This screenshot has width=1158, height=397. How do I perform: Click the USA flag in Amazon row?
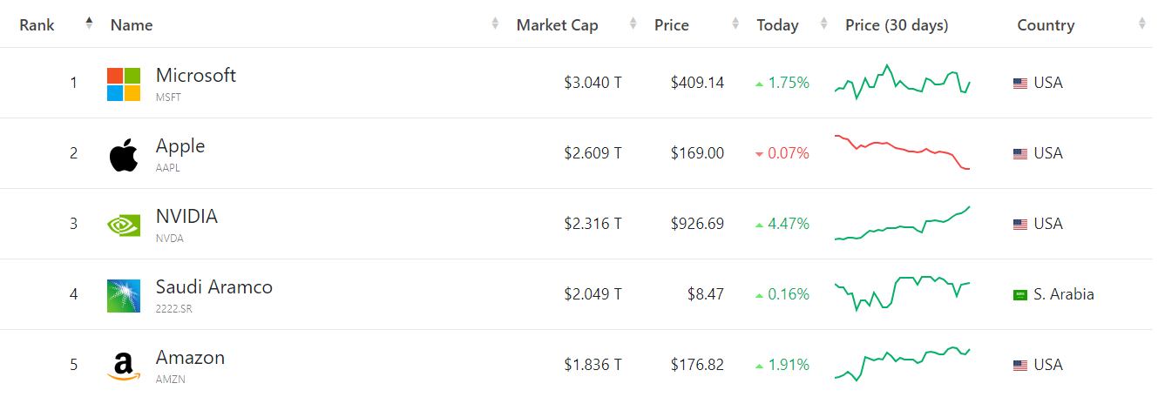[1020, 366]
